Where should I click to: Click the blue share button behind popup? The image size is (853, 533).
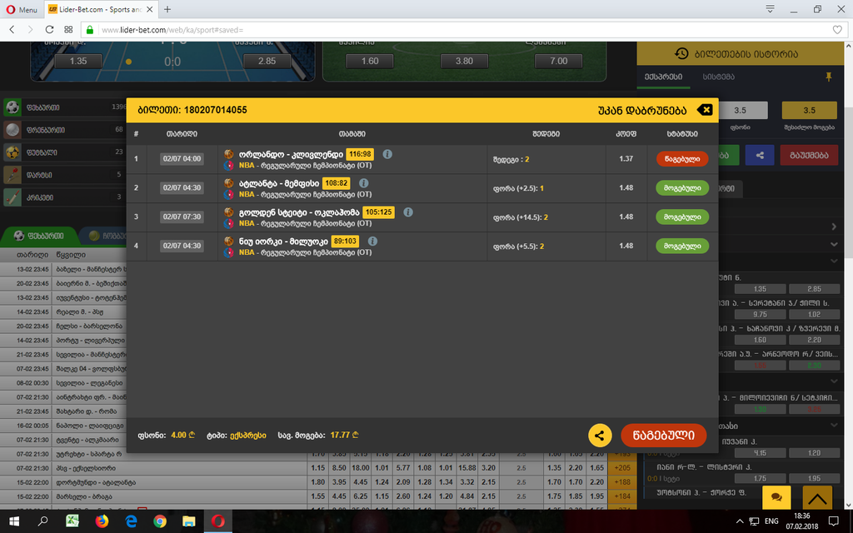(760, 155)
